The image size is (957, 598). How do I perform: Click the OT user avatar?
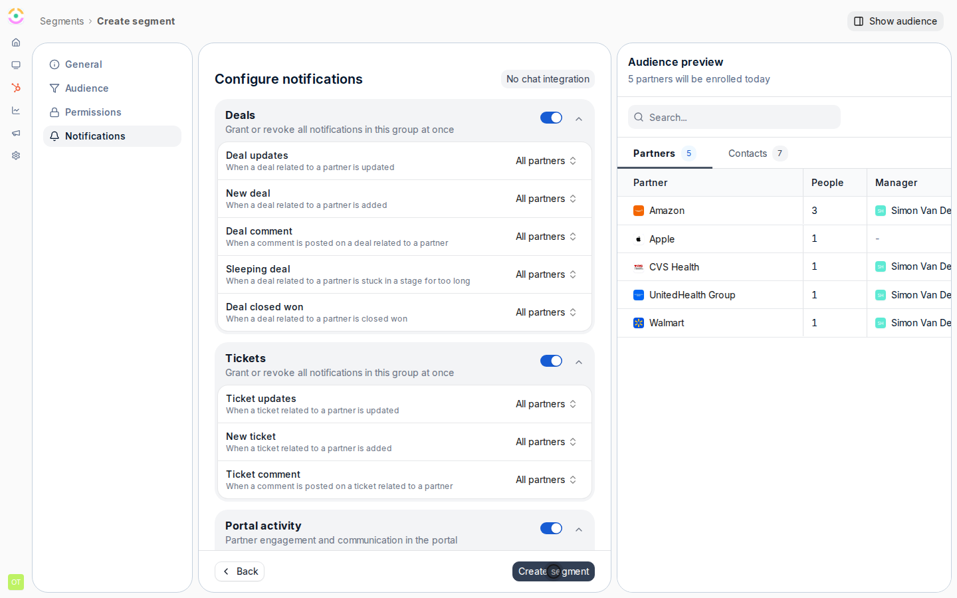click(x=16, y=582)
